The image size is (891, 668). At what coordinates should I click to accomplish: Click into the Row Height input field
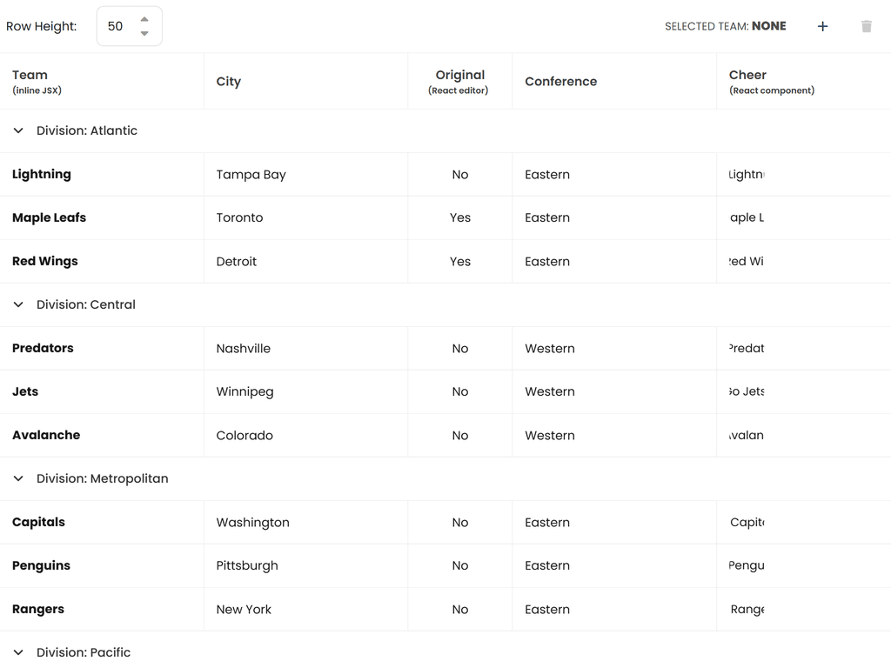(116, 26)
